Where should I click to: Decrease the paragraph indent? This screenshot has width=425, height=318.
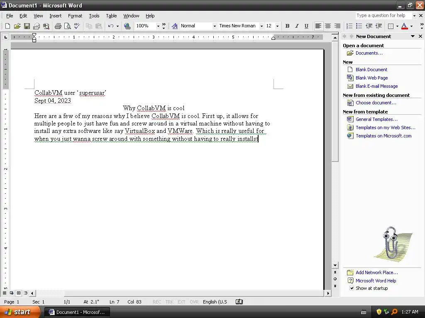pyautogui.click(x=369, y=26)
